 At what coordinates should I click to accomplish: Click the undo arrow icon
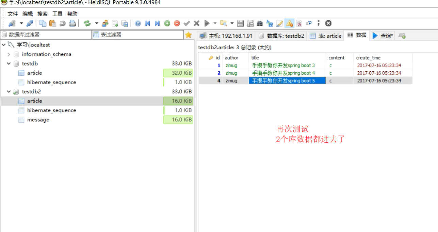click(x=62, y=23)
